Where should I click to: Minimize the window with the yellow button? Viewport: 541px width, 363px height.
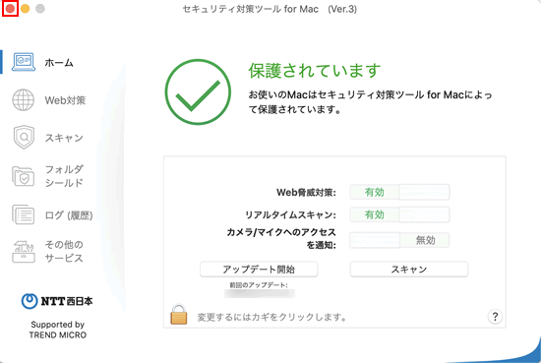(x=26, y=9)
